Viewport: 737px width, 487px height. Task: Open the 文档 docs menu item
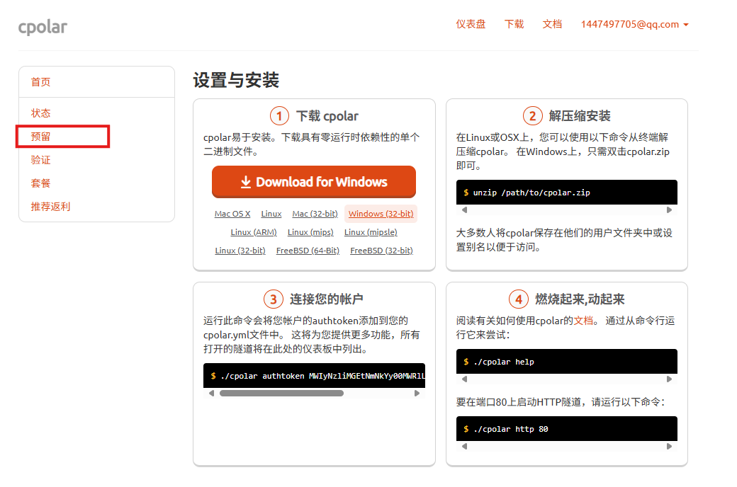click(552, 24)
